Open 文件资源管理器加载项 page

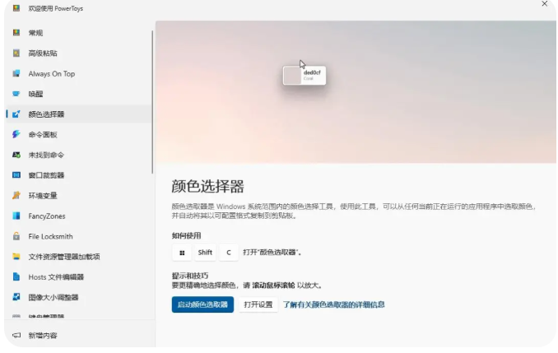pos(79,257)
